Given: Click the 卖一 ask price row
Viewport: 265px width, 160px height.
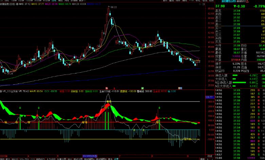Looking at the screenshot, I should (240, 24).
